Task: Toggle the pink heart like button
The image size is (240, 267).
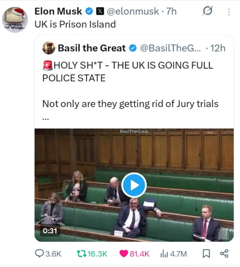Action: (x=124, y=254)
